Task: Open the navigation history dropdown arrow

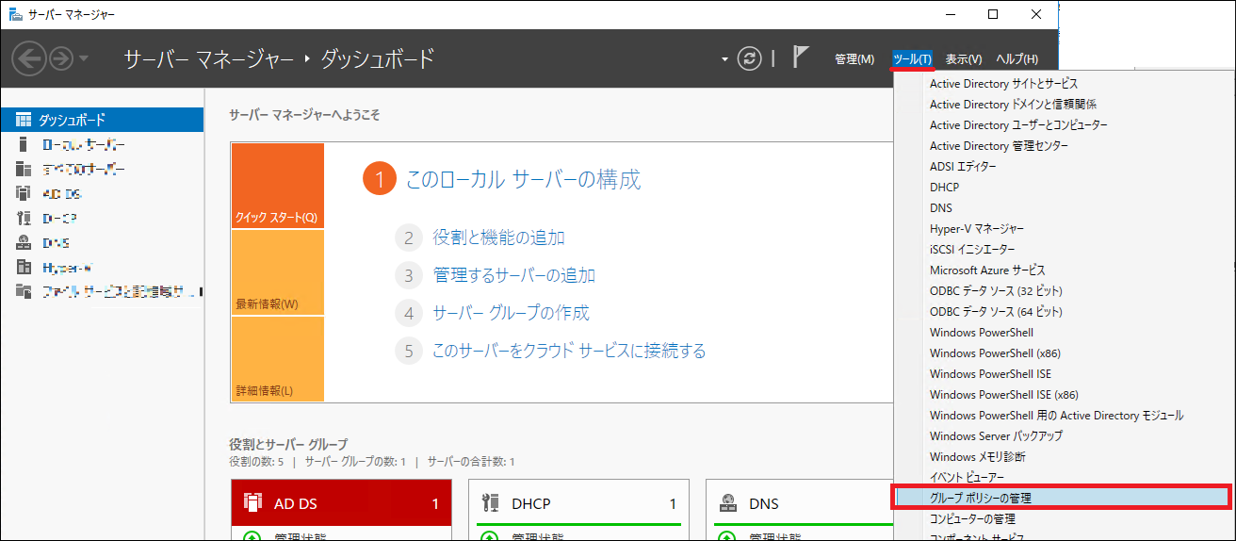Action: click(x=84, y=59)
